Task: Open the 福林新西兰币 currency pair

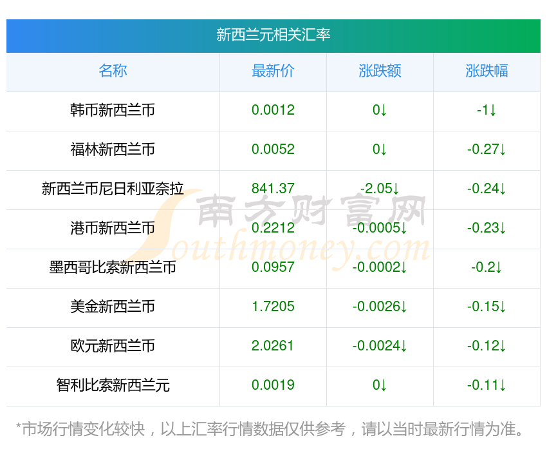Action: point(113,149)
